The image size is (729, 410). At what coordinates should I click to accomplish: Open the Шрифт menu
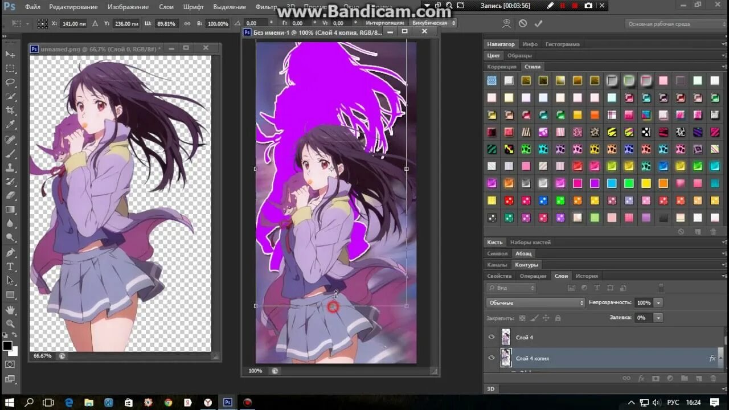[x=194, y=7]
